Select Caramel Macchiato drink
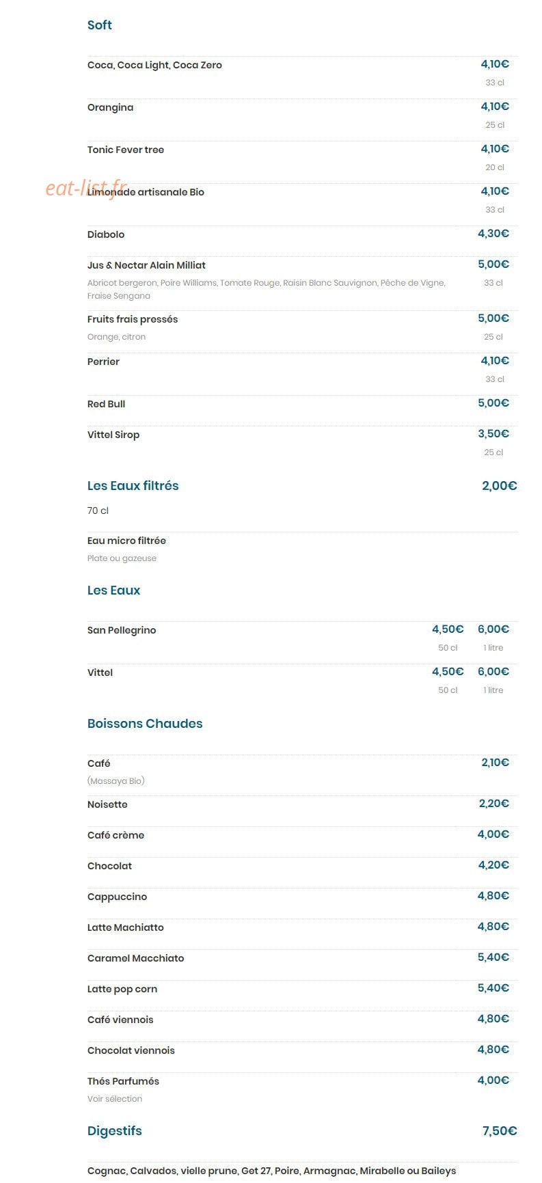This screenshot has width=542, height=1183. [135, 958]
